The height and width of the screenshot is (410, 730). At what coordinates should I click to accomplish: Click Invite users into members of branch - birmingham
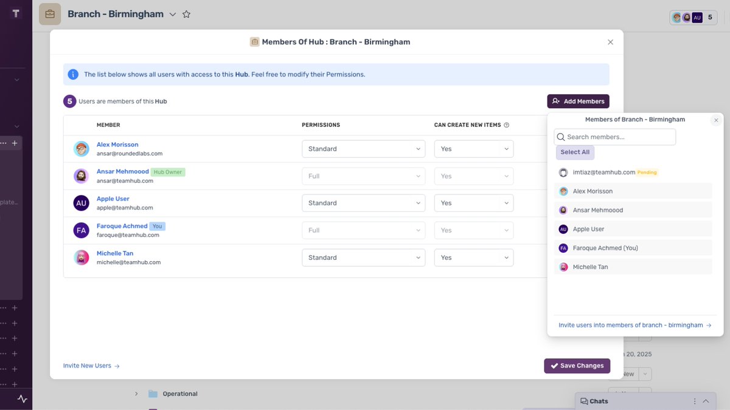[635, 326]
